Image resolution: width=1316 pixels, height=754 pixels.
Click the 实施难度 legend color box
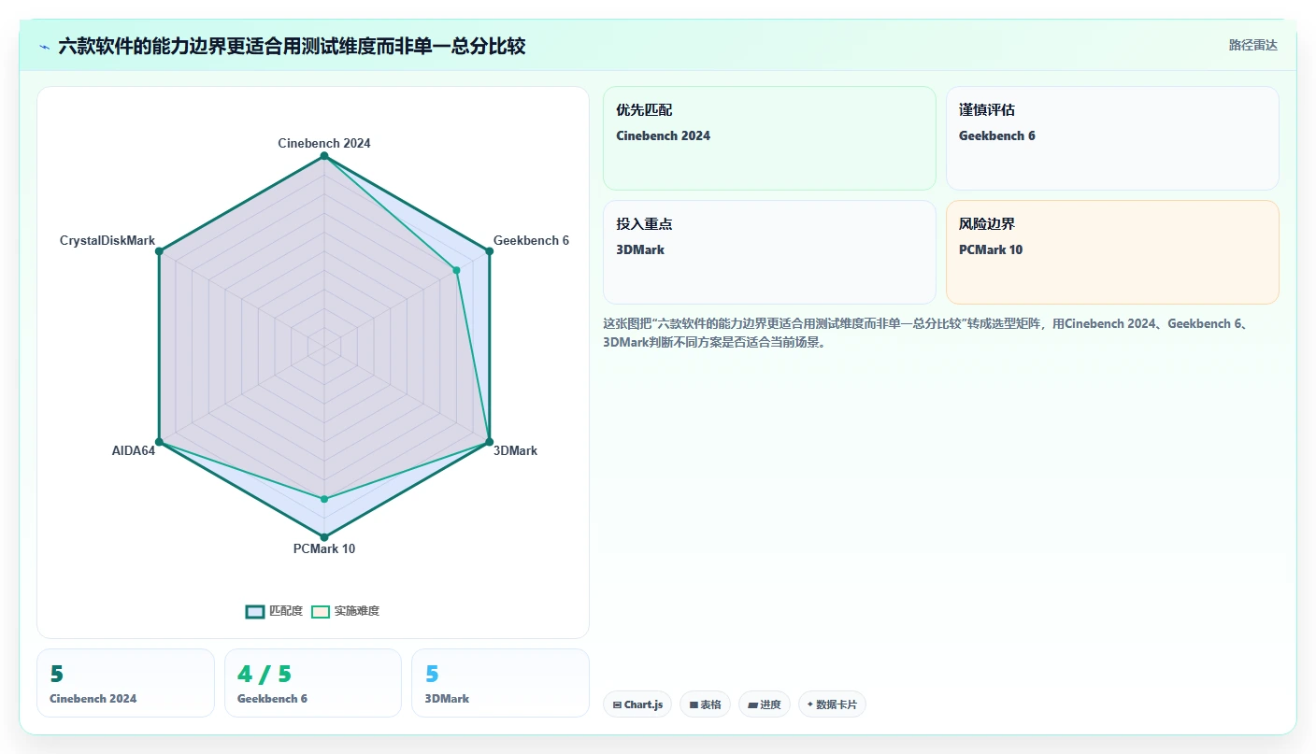tap(321, 611)
